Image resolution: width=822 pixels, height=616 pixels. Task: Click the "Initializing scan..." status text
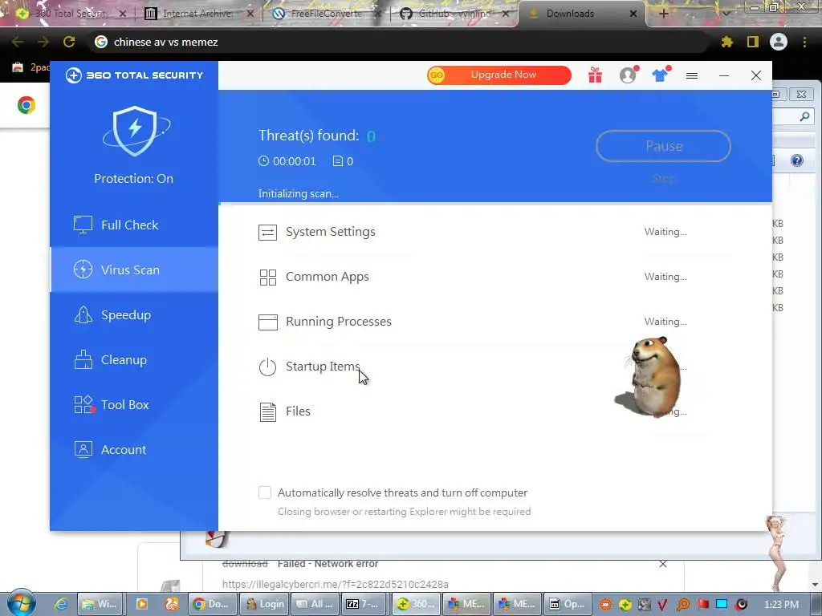coord(299,194)
